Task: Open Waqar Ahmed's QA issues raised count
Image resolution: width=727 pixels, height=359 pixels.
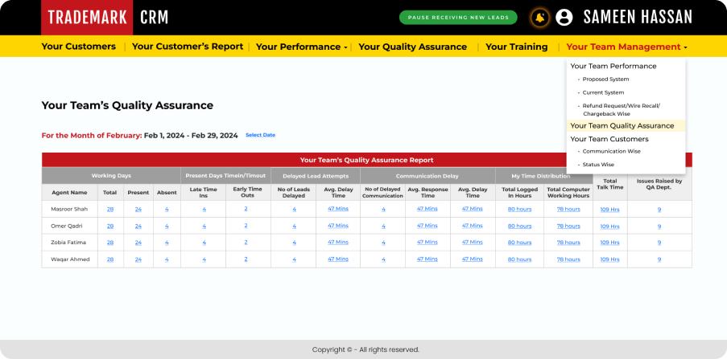Action: (x=659, y=259)
